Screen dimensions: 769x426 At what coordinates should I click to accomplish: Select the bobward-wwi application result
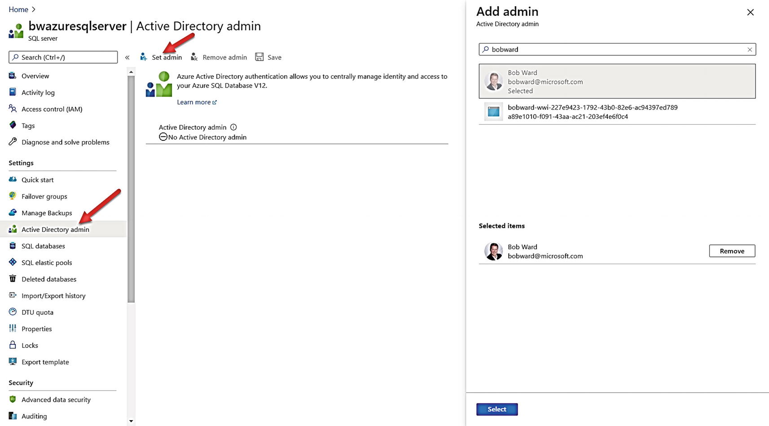(x=617, y=112)
